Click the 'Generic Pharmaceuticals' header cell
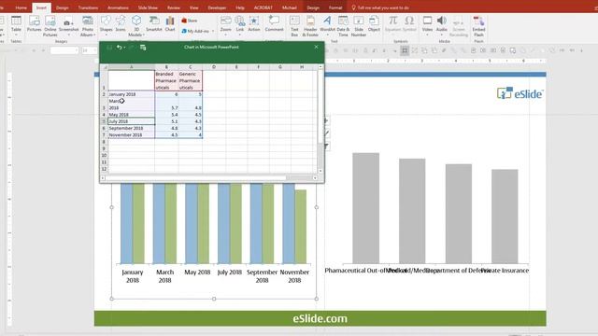The image size is (598, 336). click(x=191, y=80)
